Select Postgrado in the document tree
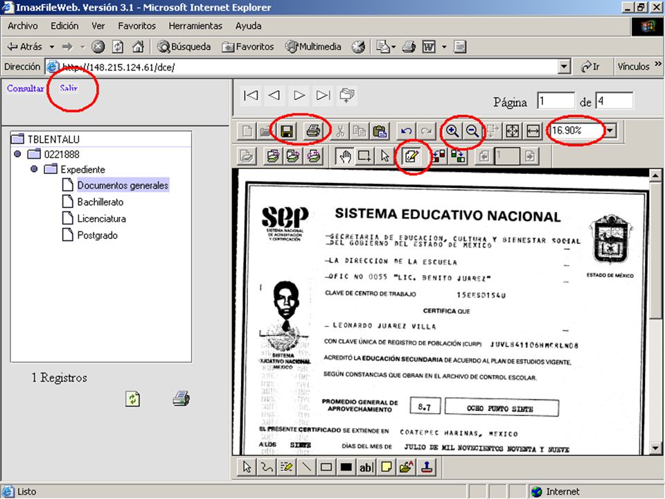 pos(97,235)
